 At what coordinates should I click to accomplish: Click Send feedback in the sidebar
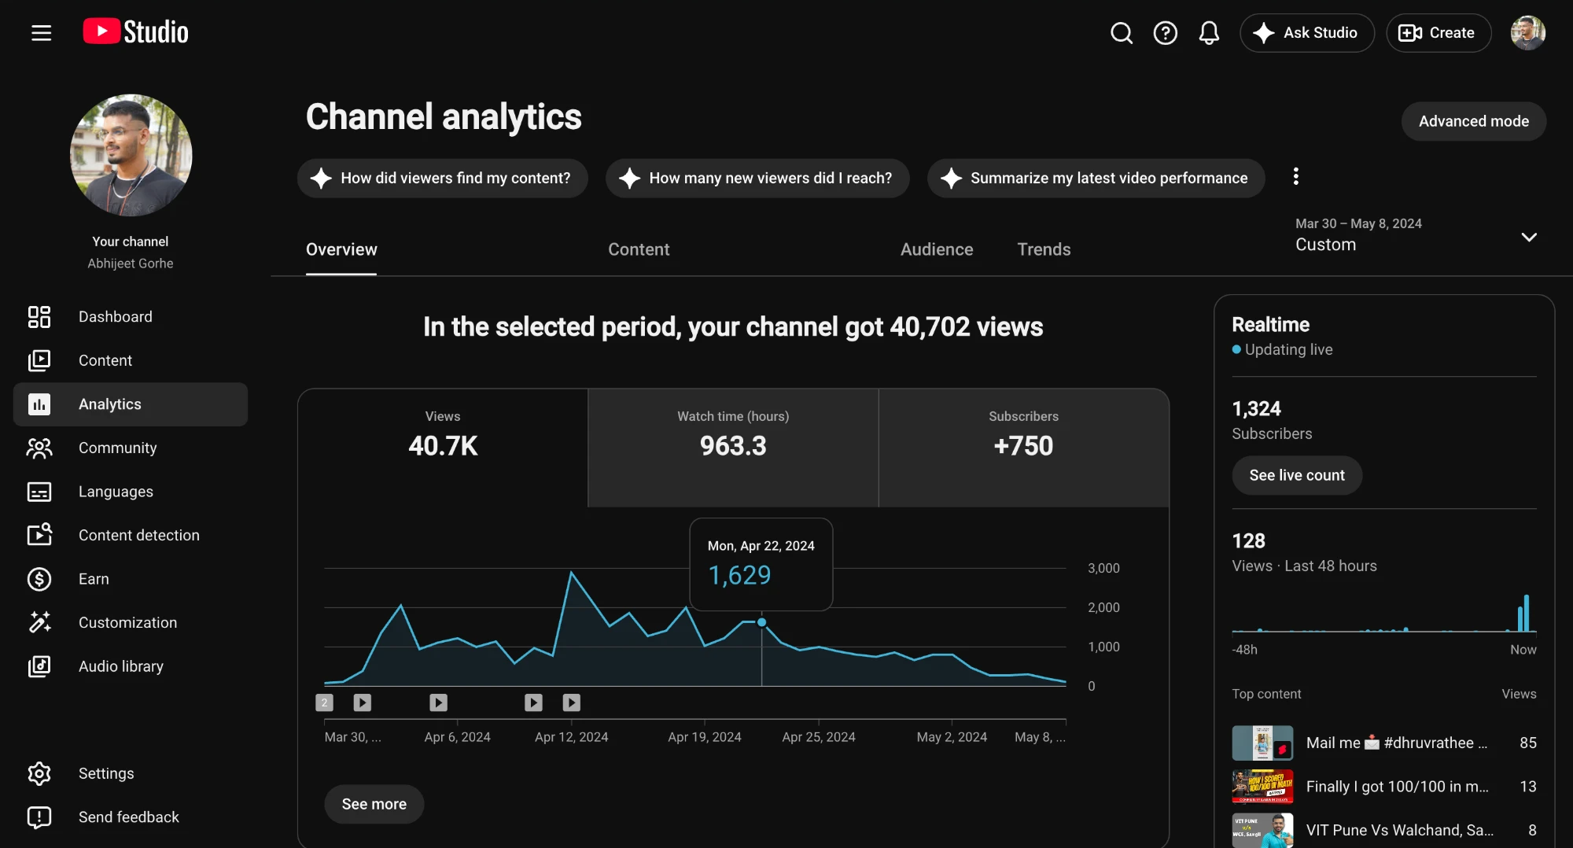131,817
